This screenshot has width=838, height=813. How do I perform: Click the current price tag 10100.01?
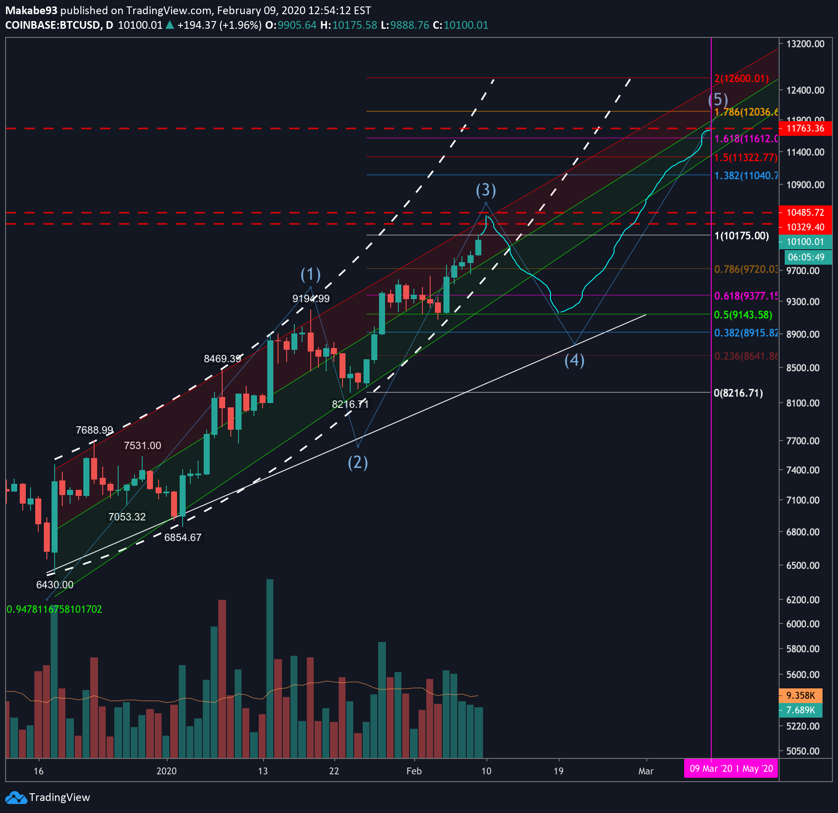[805, 241]
